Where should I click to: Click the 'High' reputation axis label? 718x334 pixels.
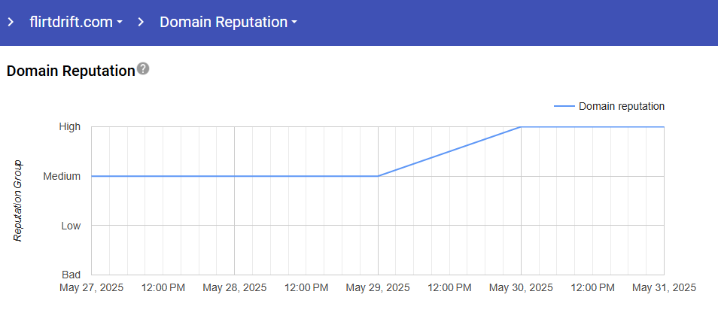tap(70, 127)
